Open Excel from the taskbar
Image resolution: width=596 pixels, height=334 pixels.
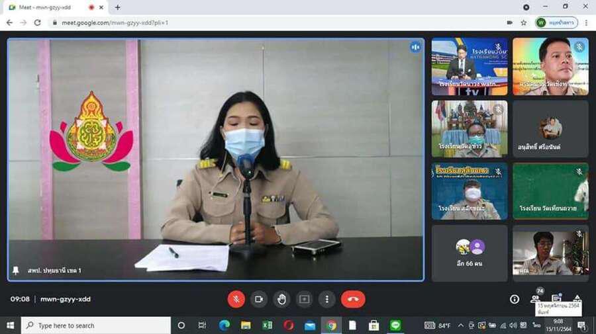pos(267,325)
